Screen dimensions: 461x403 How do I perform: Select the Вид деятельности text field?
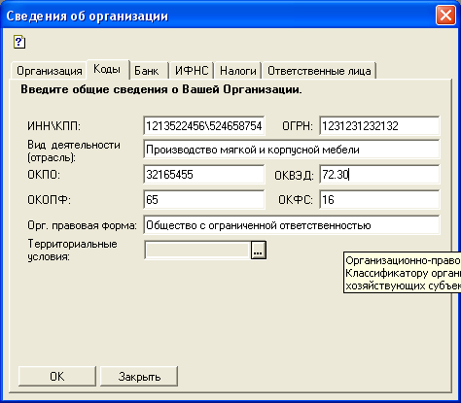292,150
